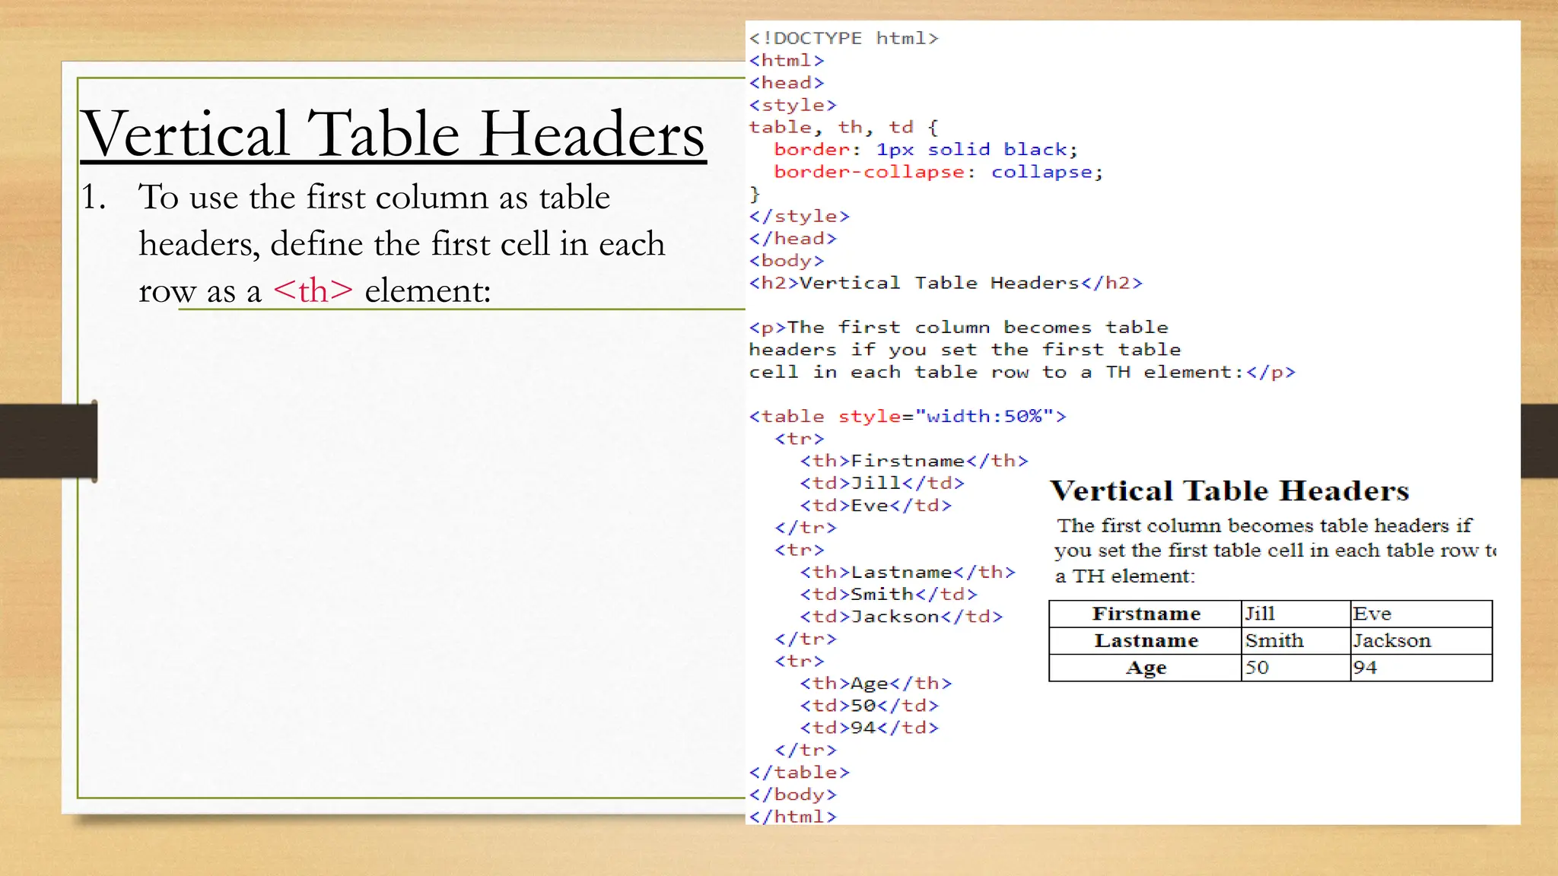Click the 'Age' header cell in rendered table

(x=1145, y=668)
